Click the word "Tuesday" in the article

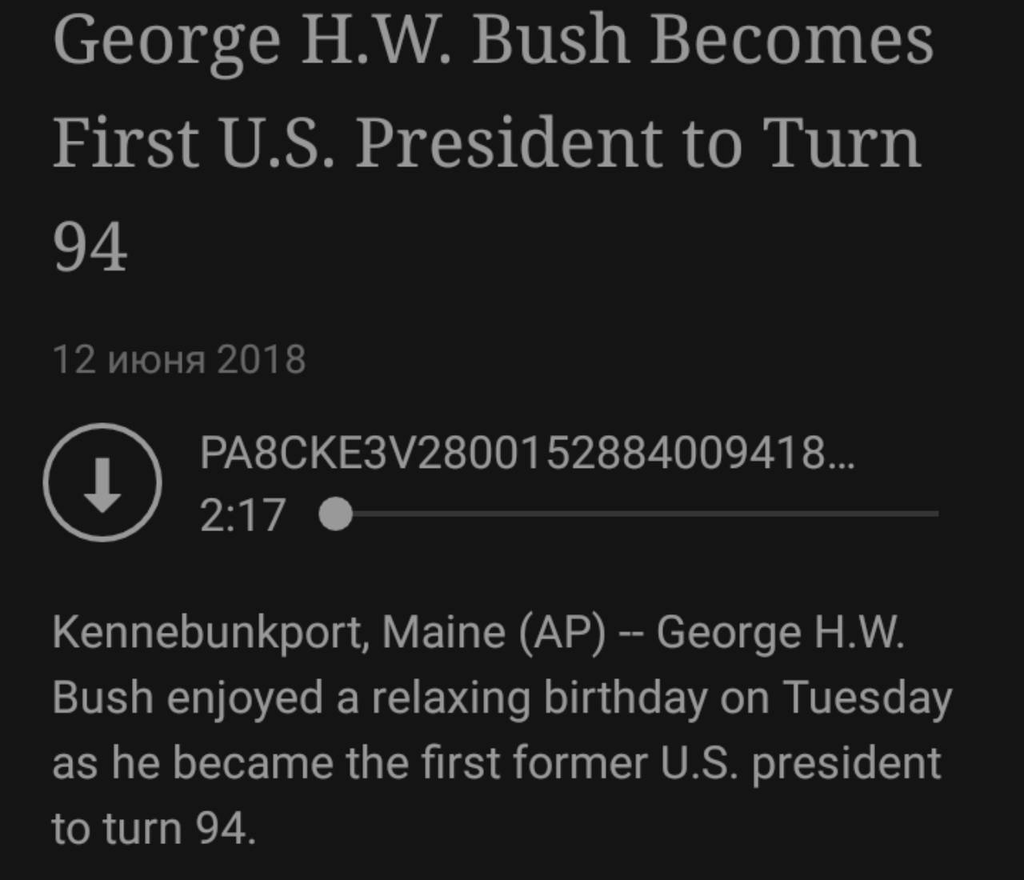867,697
